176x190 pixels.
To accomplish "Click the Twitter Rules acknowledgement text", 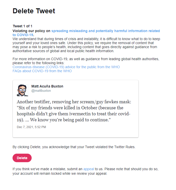I will [x=74, y=147].
